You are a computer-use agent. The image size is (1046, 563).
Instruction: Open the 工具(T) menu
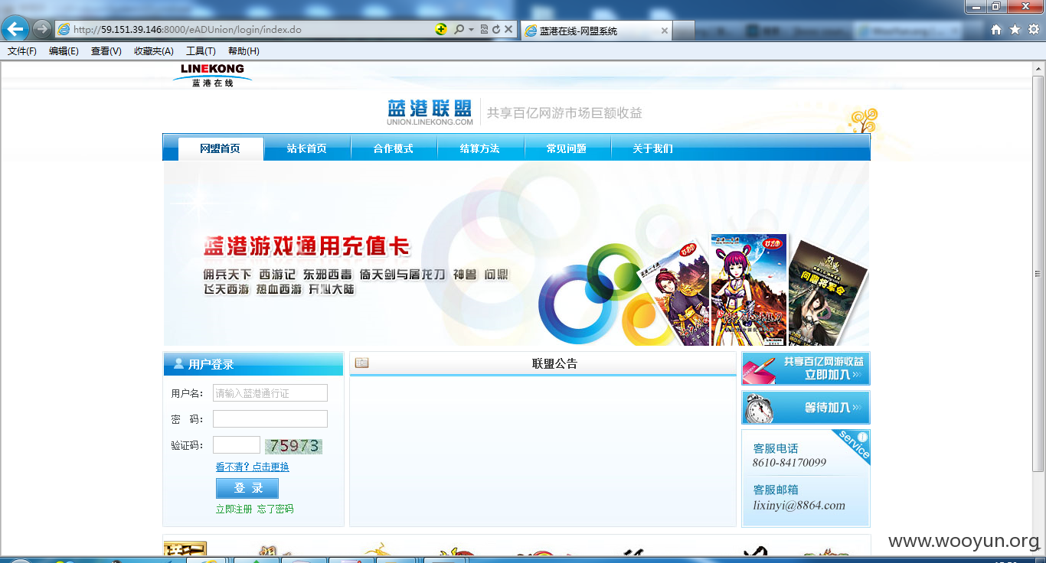[201, 51]
